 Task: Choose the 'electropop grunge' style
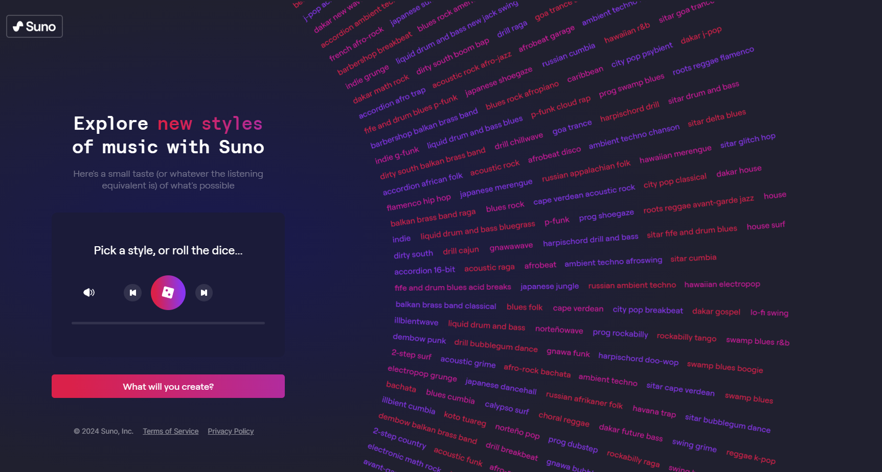point(422,373)
